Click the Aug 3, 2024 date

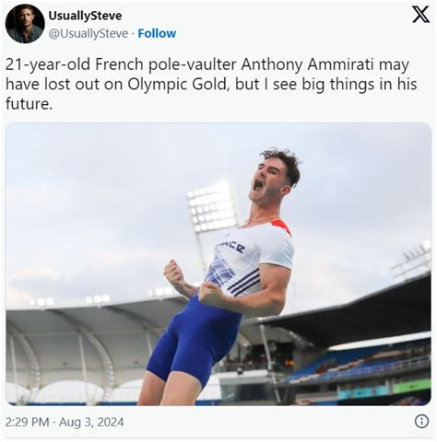(x=91, y=422)
